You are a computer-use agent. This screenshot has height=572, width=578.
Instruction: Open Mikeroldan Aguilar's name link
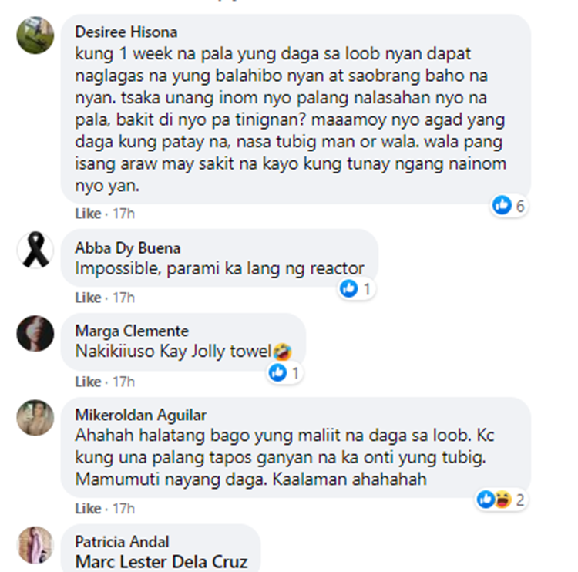[x=140, y=416]
